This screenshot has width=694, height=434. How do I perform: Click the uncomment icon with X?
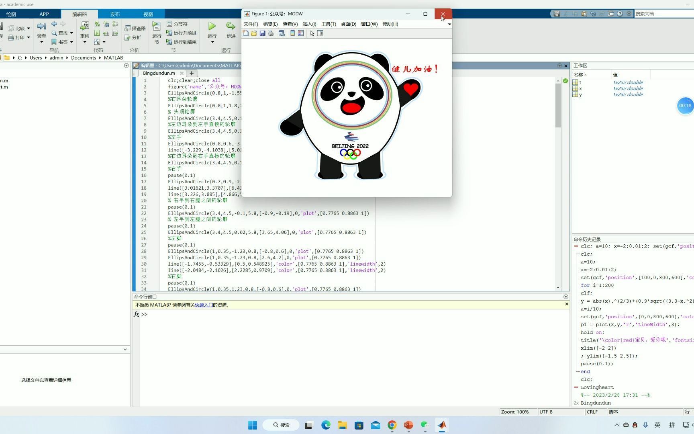point(106,24)
